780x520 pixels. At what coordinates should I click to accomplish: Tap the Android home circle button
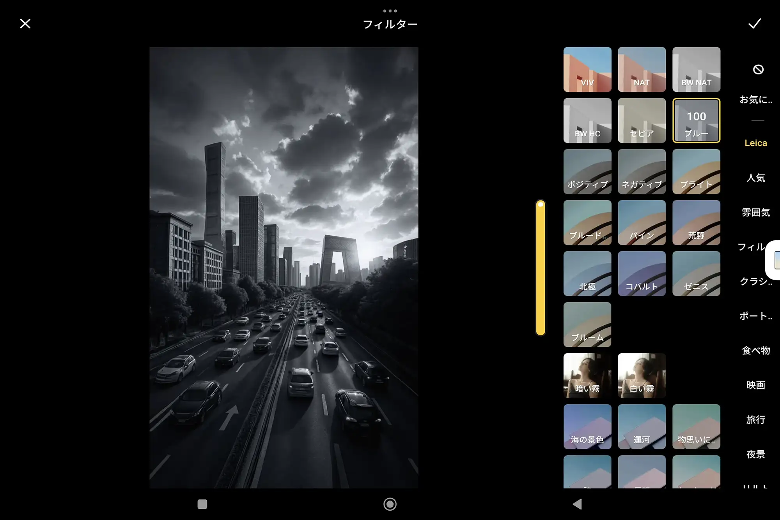pyautogui.click(x=390, y=504)
